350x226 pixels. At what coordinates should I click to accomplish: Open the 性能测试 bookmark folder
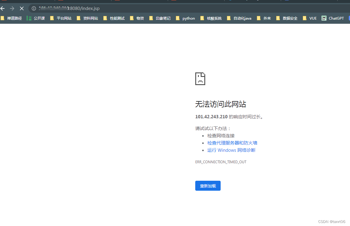(x=114, y=18)
